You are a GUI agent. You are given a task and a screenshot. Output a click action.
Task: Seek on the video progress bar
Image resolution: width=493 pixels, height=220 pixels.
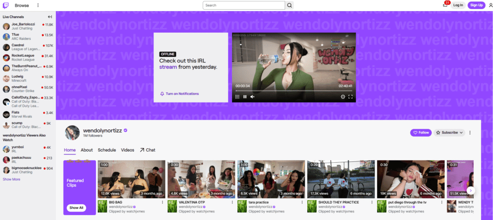[x=294, y=91]
